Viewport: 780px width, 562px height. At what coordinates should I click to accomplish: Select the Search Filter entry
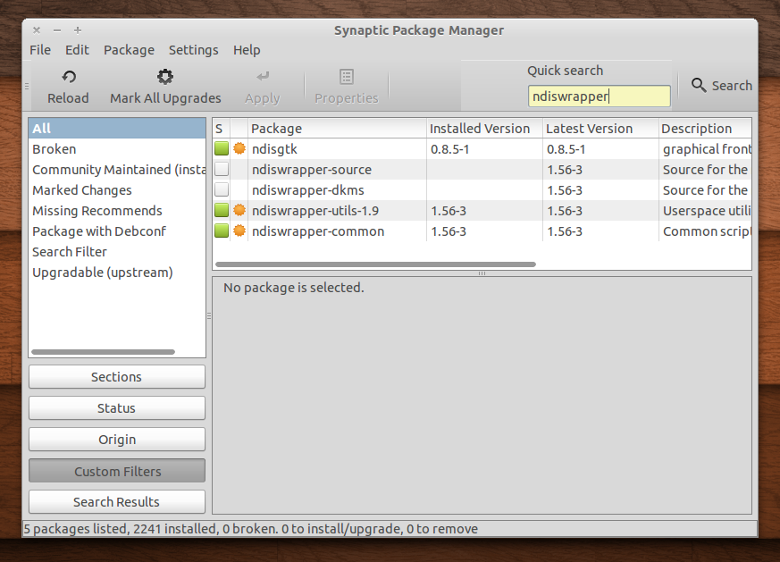coord(117,252)
